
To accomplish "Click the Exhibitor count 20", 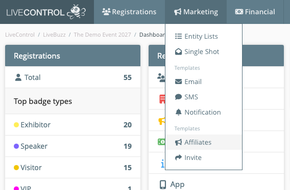I will click(x=128, y=125).
